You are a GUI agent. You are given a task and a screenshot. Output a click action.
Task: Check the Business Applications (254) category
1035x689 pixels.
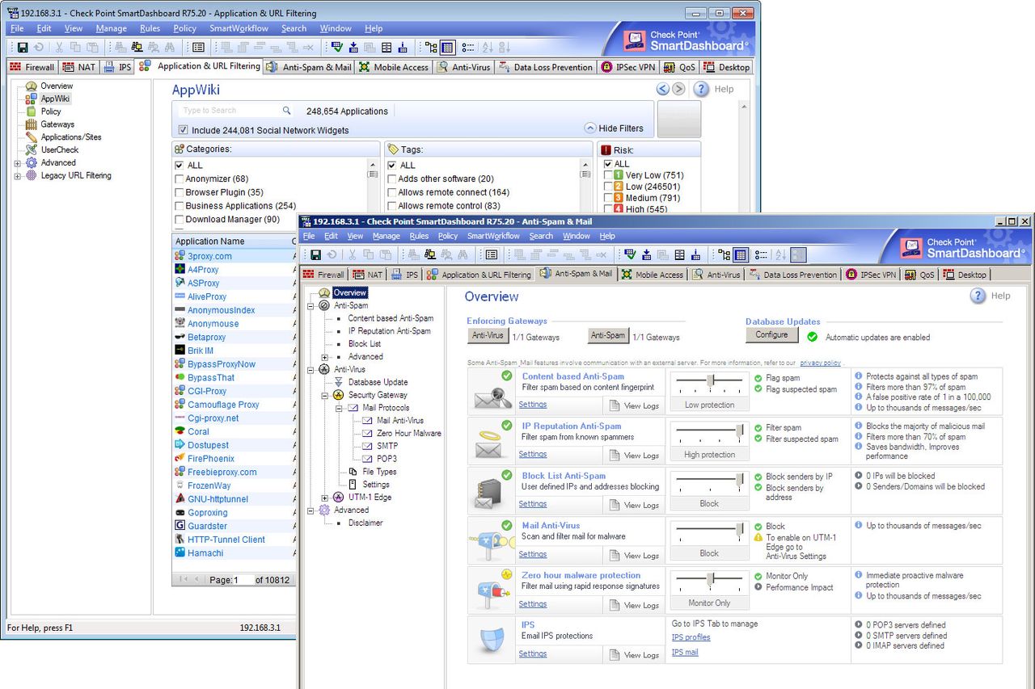pos(180,206)
